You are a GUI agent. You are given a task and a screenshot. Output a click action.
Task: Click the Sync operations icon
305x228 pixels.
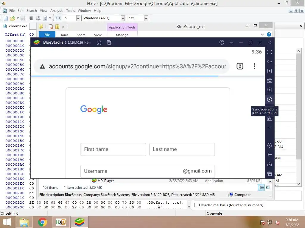pos(269,99)
